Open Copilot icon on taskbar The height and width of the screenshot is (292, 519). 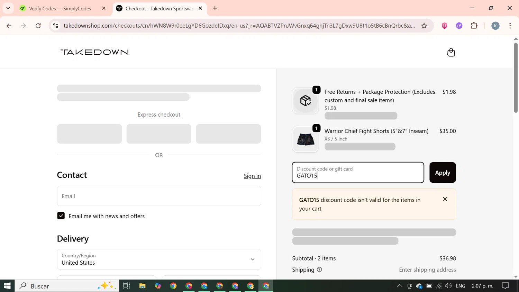[x=158, y=286]
